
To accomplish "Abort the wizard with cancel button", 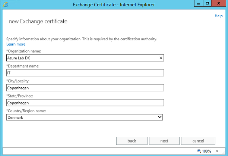I will [198, 141].
